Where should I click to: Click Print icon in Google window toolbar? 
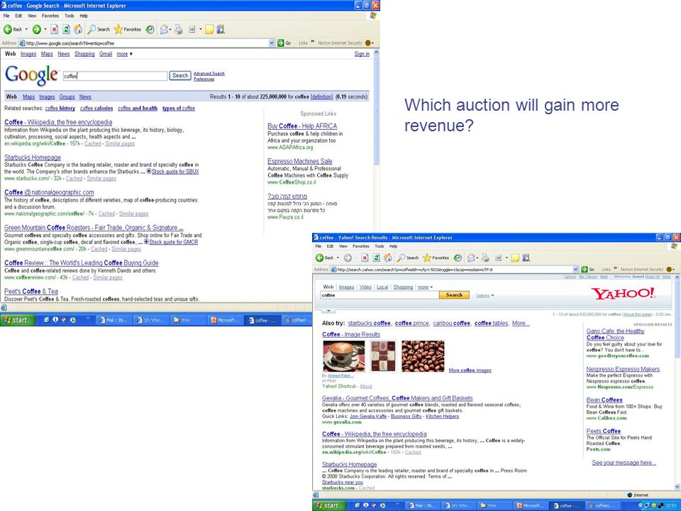pos(179,29)
